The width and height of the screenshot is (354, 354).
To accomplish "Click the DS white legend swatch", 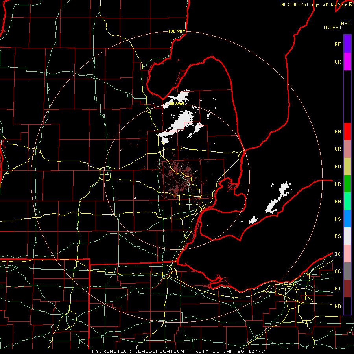I will pyautogui.click(x=347, y=236).
